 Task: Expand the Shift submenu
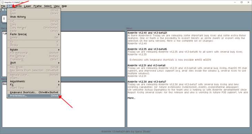(x=34, y=63)
